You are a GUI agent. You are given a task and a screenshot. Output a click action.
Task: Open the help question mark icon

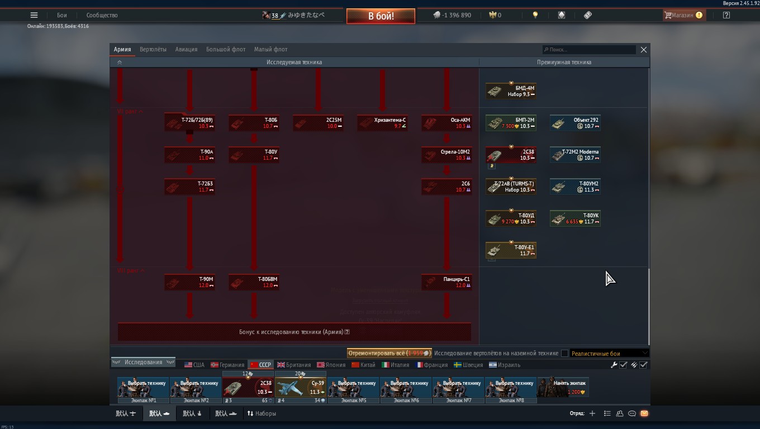coord(726,15)
